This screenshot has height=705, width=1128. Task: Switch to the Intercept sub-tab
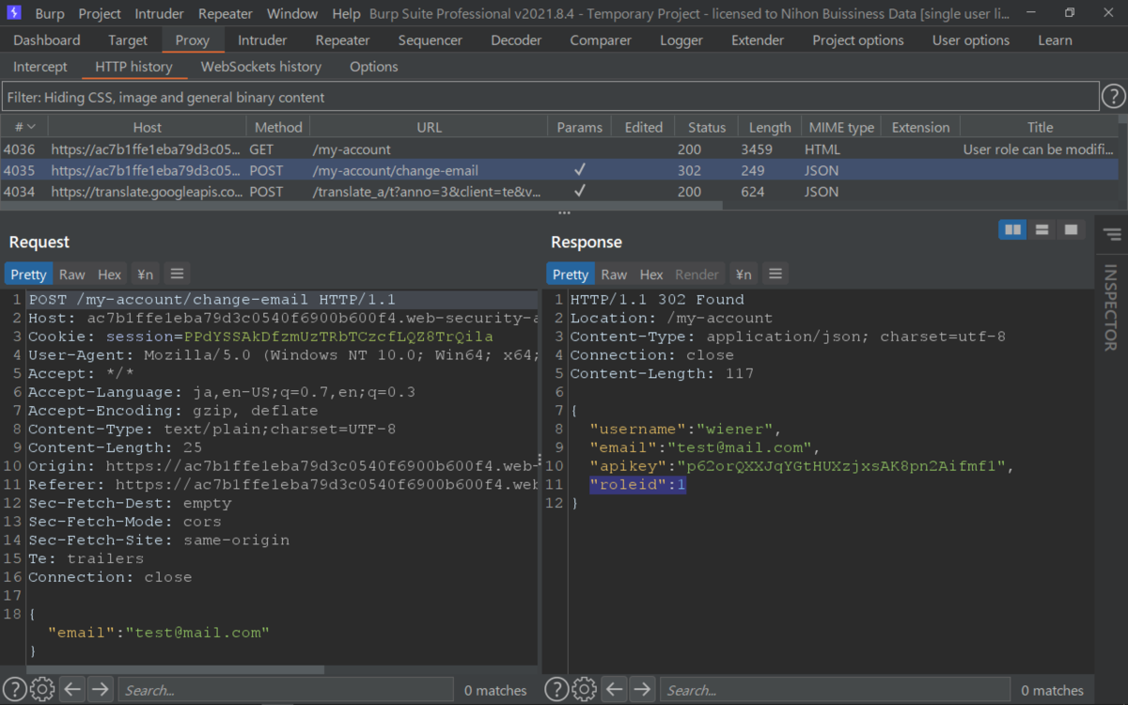(x=40, y=67)
